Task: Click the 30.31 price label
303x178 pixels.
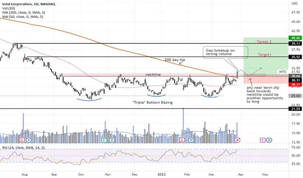Action: (295, 80)
